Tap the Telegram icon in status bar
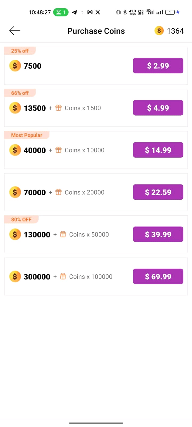The height and width of the screenshot is (427, 192). coord(74,12)
